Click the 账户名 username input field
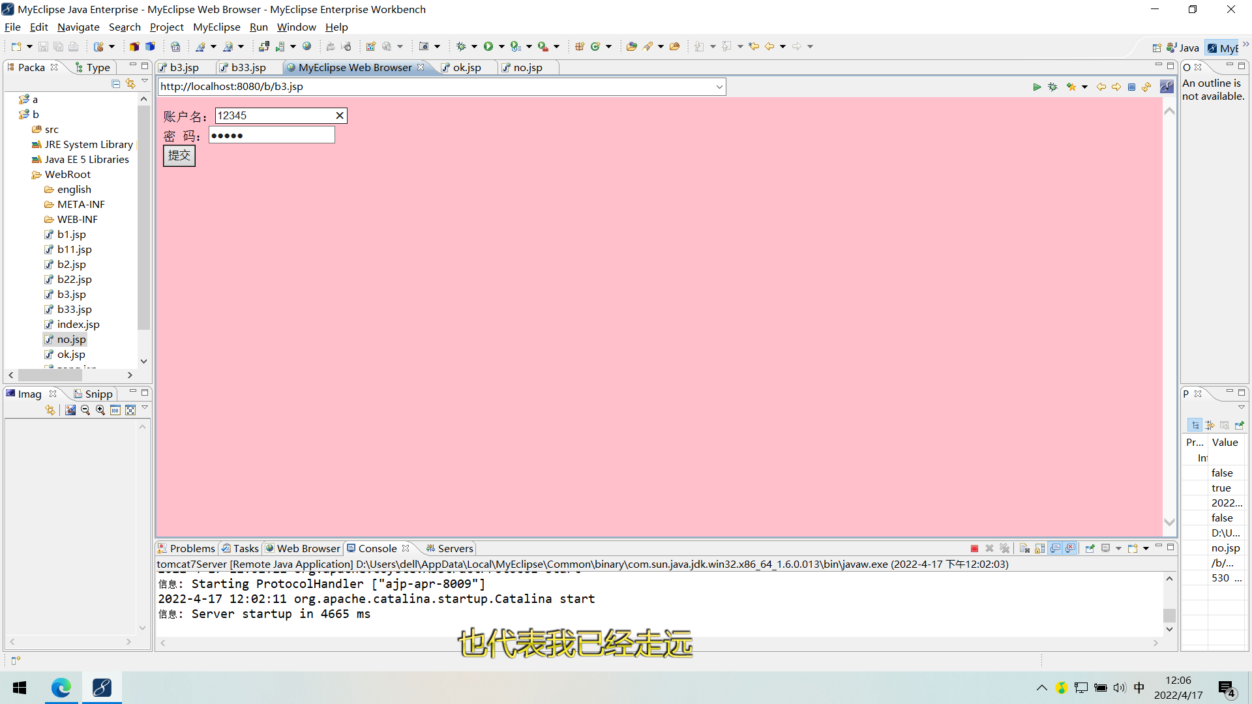This screenshot has width=1252, height=704. (274, 115)
